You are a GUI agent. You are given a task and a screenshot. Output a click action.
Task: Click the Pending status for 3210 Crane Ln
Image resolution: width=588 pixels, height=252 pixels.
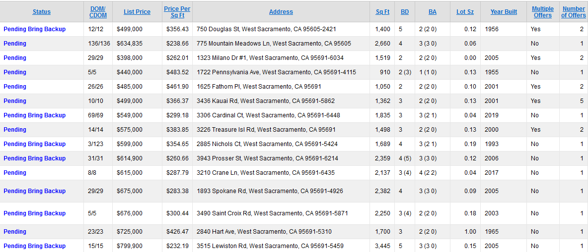(15, 173)
